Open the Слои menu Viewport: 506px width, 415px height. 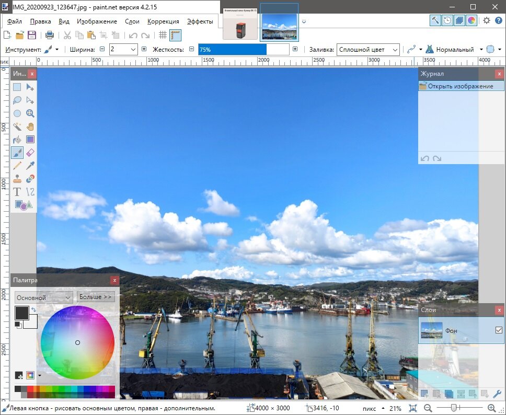(x=132, y=21)
